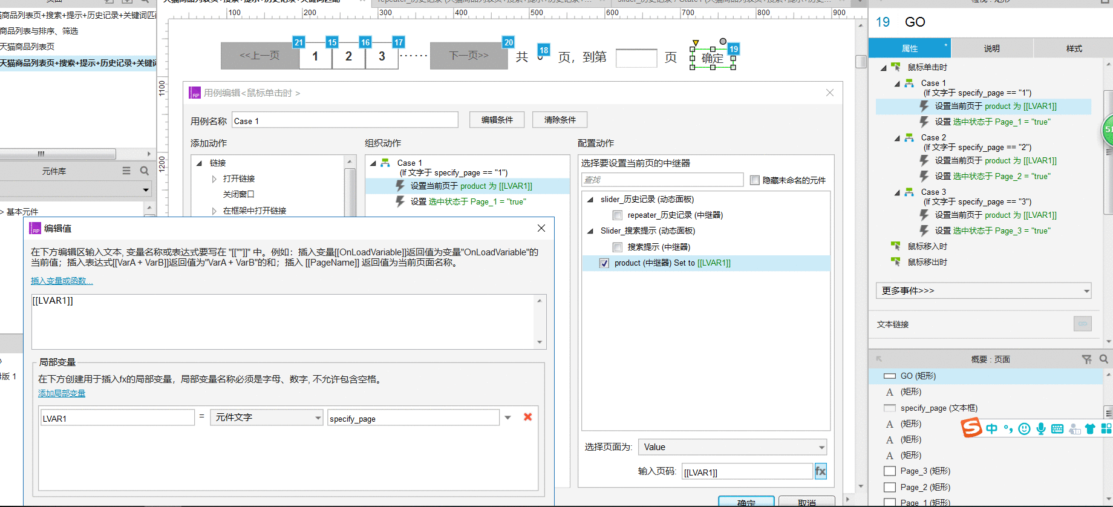Check repeater_历史记录 (中继器) checkbox
Viewport: 1113px width, 507px height.
[618, 215]
